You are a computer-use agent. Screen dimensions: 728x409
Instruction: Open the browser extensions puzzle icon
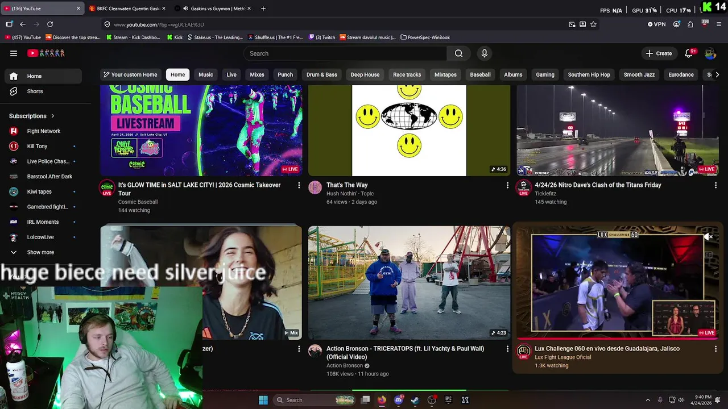690,24
